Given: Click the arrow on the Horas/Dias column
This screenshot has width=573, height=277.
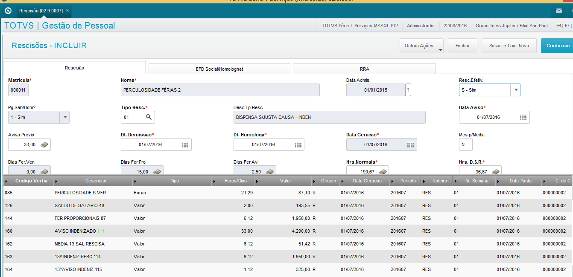Looking at the screenshot, I should [x=215, y=181].
